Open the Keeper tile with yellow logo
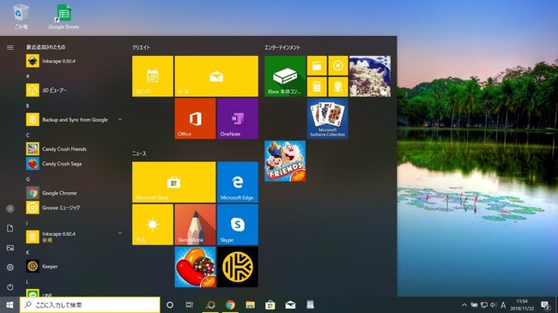Image resolution: width=558 pixels, height=313 pixels. (x=237, y=267)
